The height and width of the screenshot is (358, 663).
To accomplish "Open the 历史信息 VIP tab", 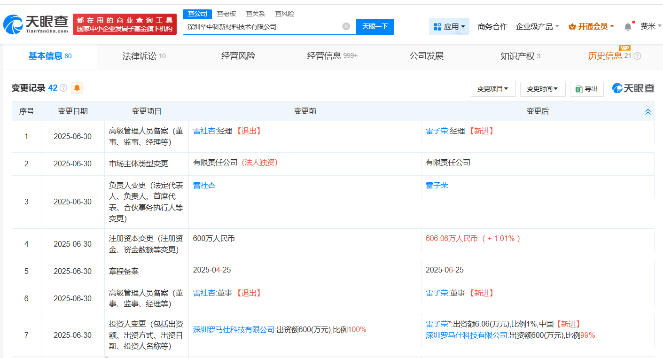I will click(609, 55).
